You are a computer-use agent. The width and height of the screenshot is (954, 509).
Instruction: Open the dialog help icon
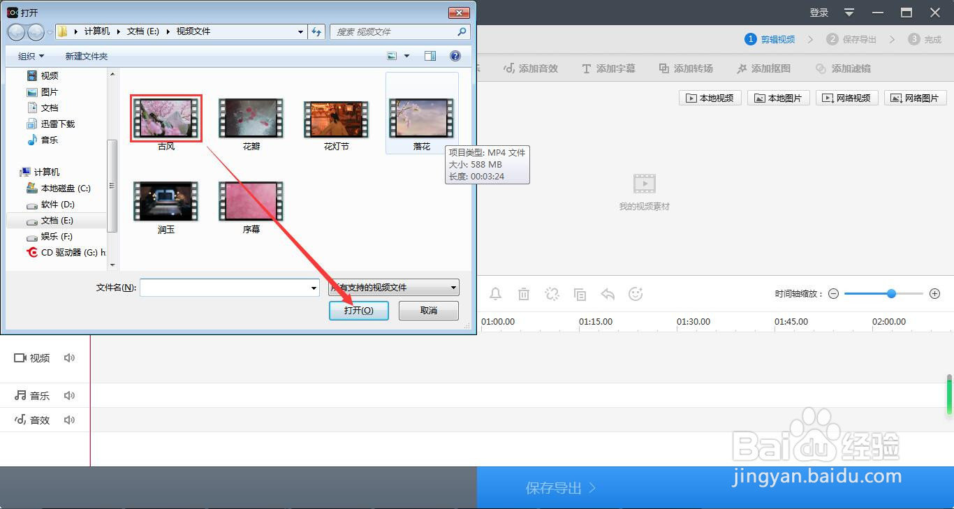(455, 56)
